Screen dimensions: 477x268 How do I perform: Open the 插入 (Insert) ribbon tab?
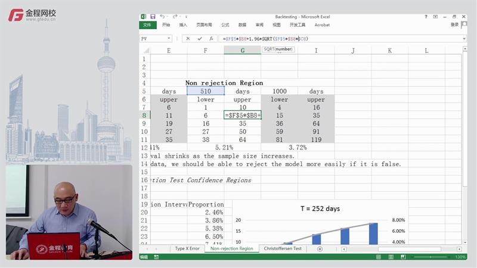coord(183,25)
